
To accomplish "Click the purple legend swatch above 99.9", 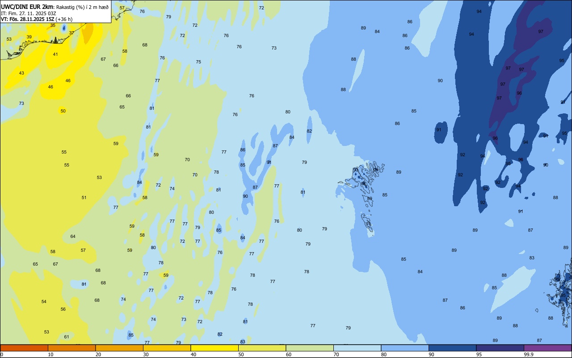I will (x=547, y=348).
